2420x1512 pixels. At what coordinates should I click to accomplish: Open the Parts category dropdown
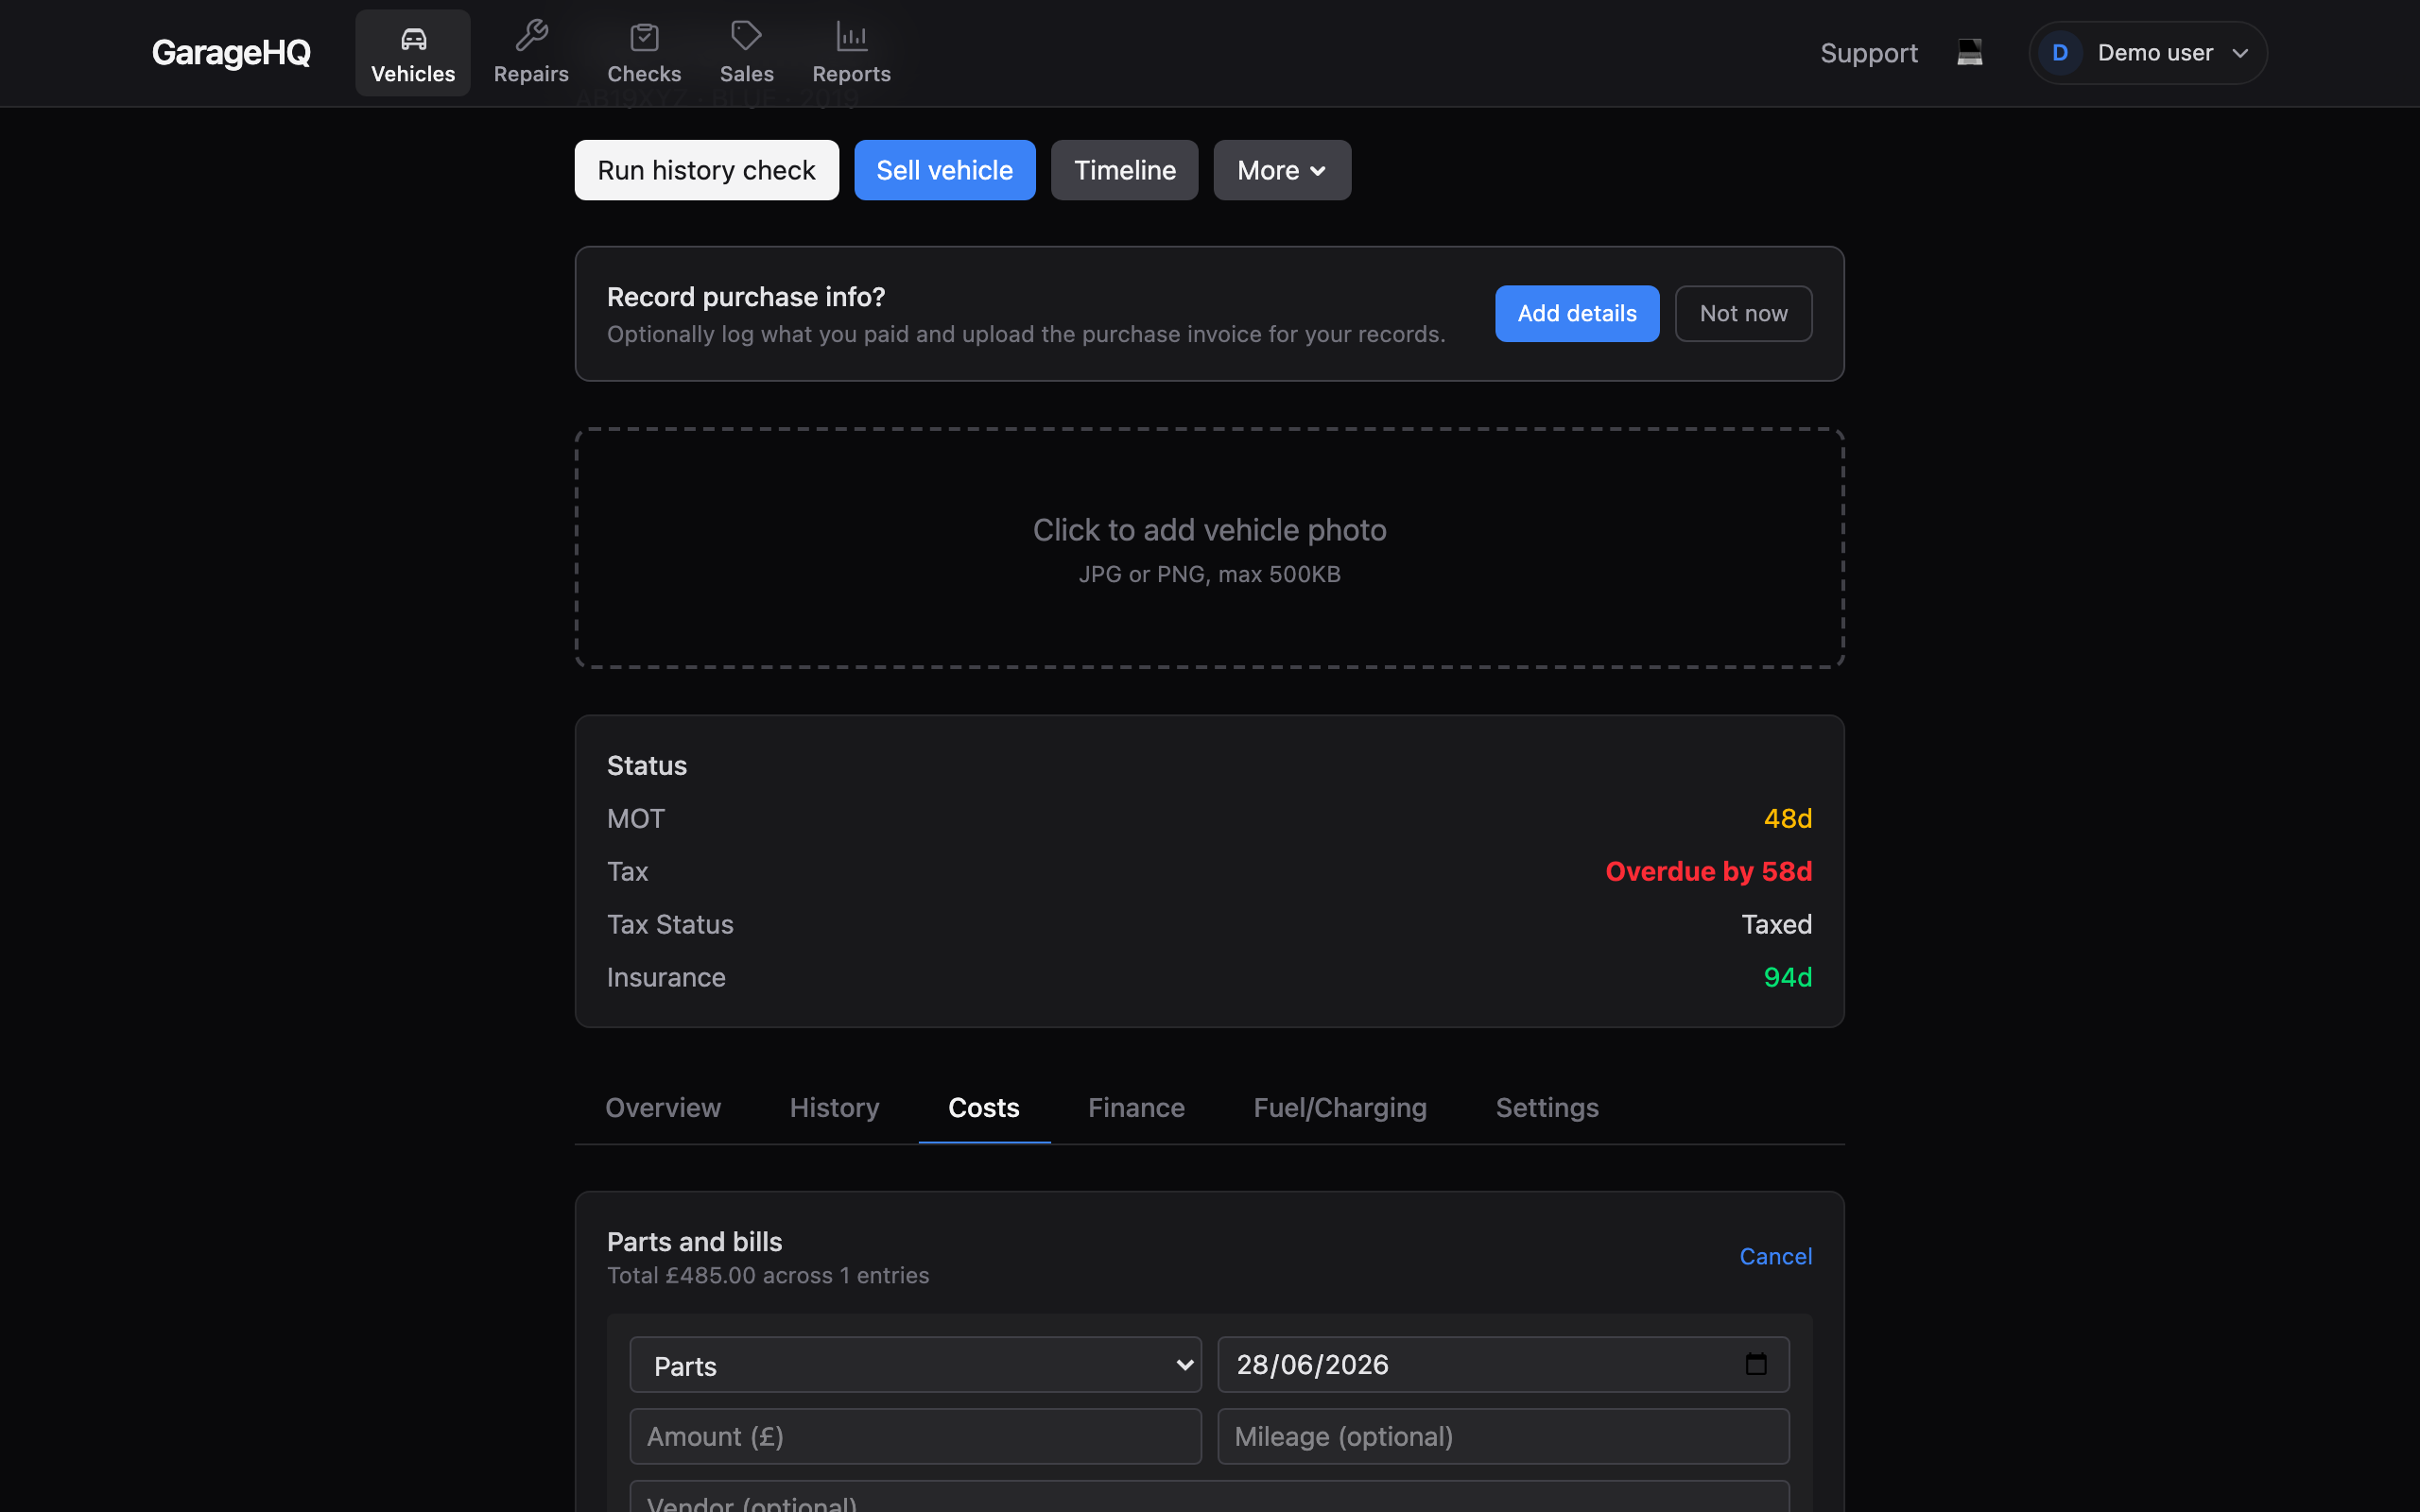(x=915, y=1365)
